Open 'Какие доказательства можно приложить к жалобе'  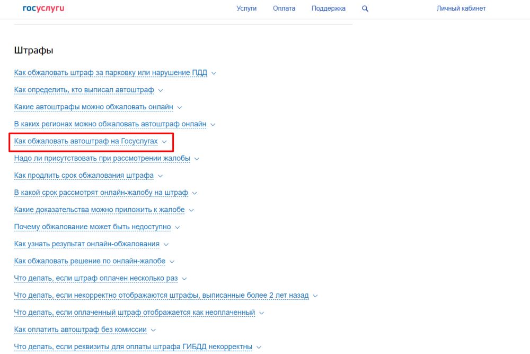pos(100,210)
